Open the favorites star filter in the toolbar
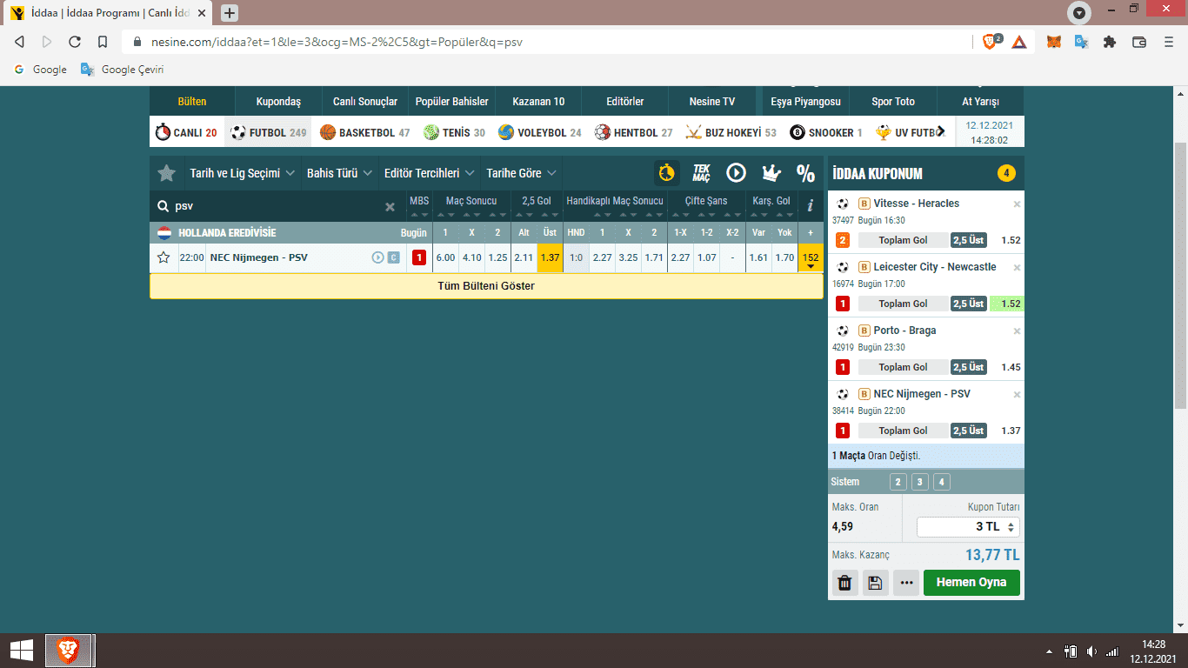The height and width of the screenshot is (668, 1188). [x=166, y=173]
